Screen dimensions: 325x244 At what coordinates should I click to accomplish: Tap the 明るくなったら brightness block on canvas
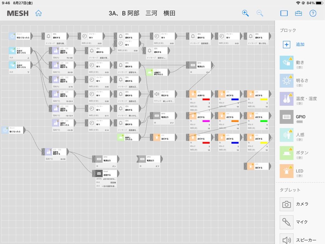coord(21,36)
